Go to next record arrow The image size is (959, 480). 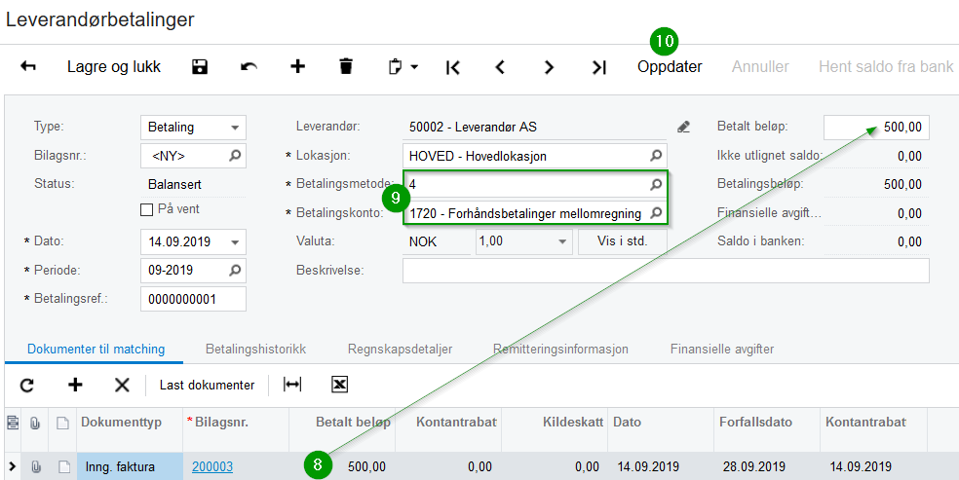549,67
